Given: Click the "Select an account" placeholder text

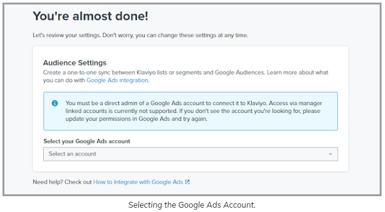Looking at the screenshot, I should (x=72, y=154).
